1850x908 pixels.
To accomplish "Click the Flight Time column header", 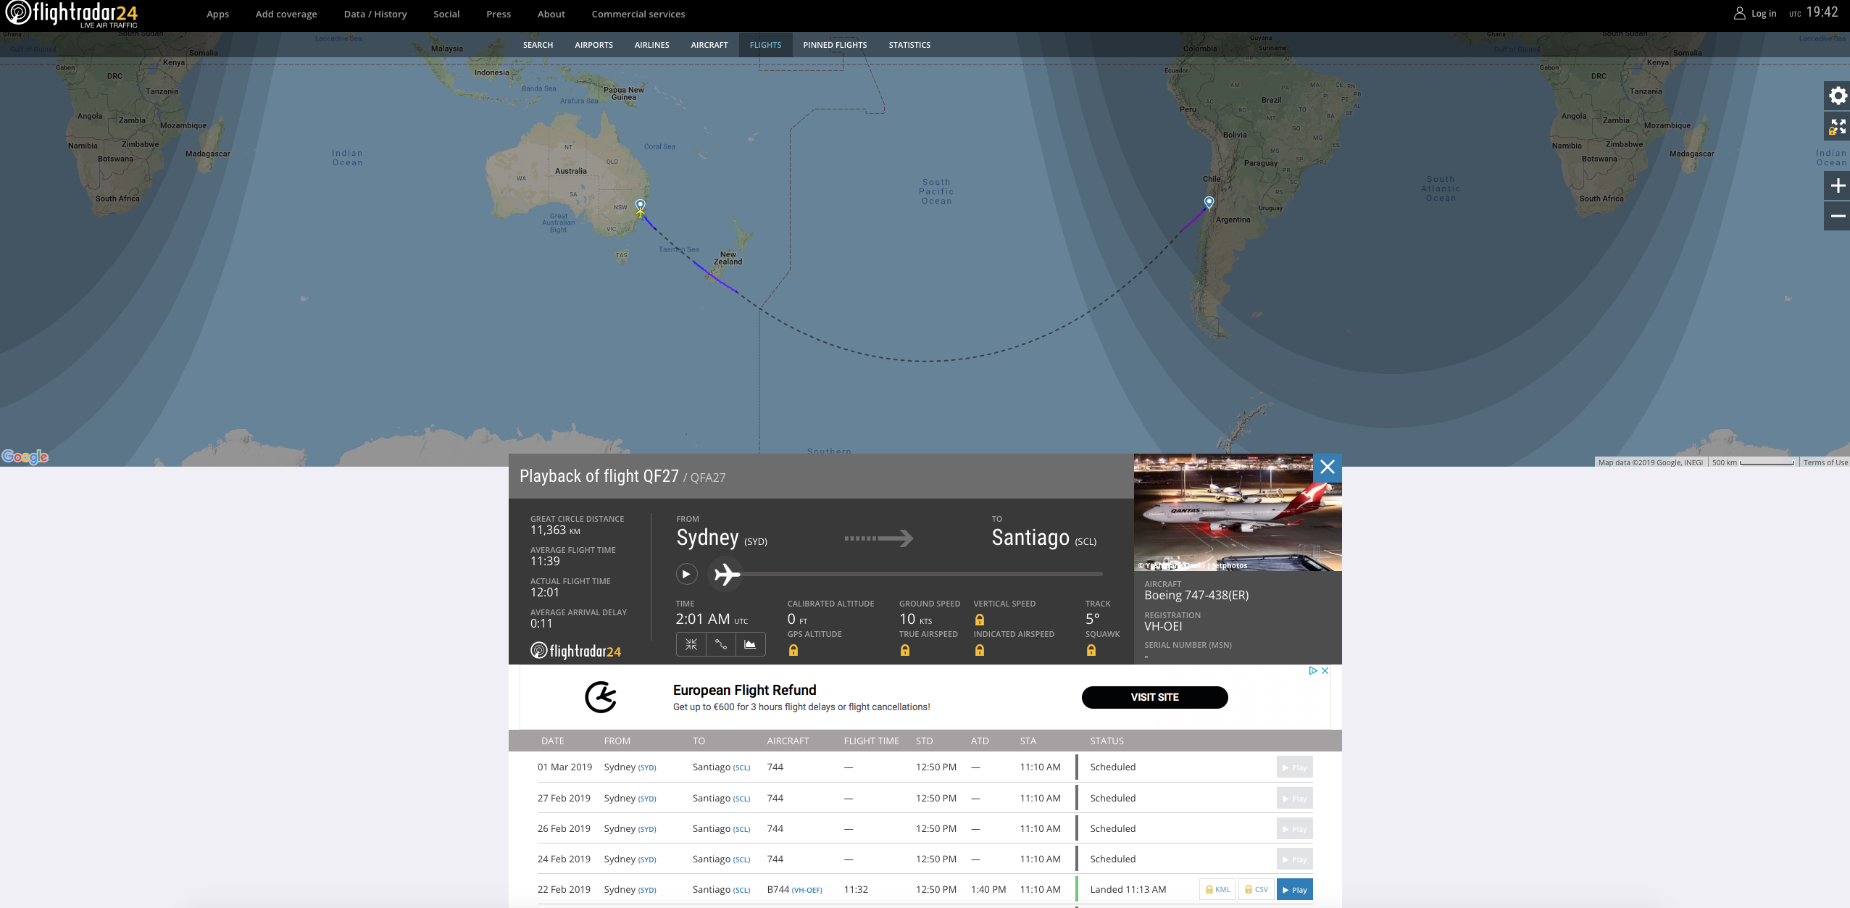I will (871, 741).
